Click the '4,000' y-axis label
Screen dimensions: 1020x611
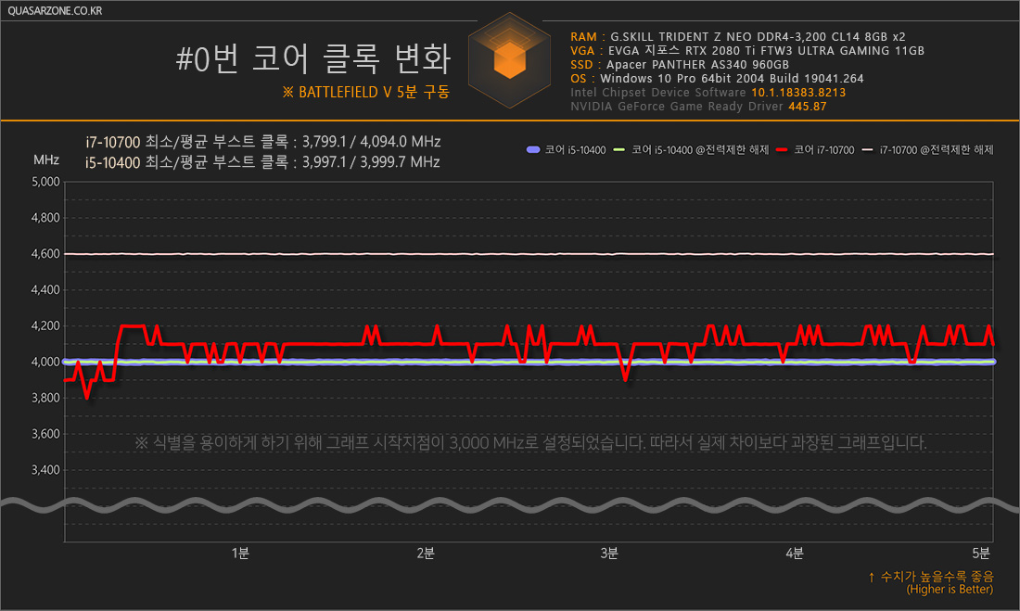click(45, 362)
